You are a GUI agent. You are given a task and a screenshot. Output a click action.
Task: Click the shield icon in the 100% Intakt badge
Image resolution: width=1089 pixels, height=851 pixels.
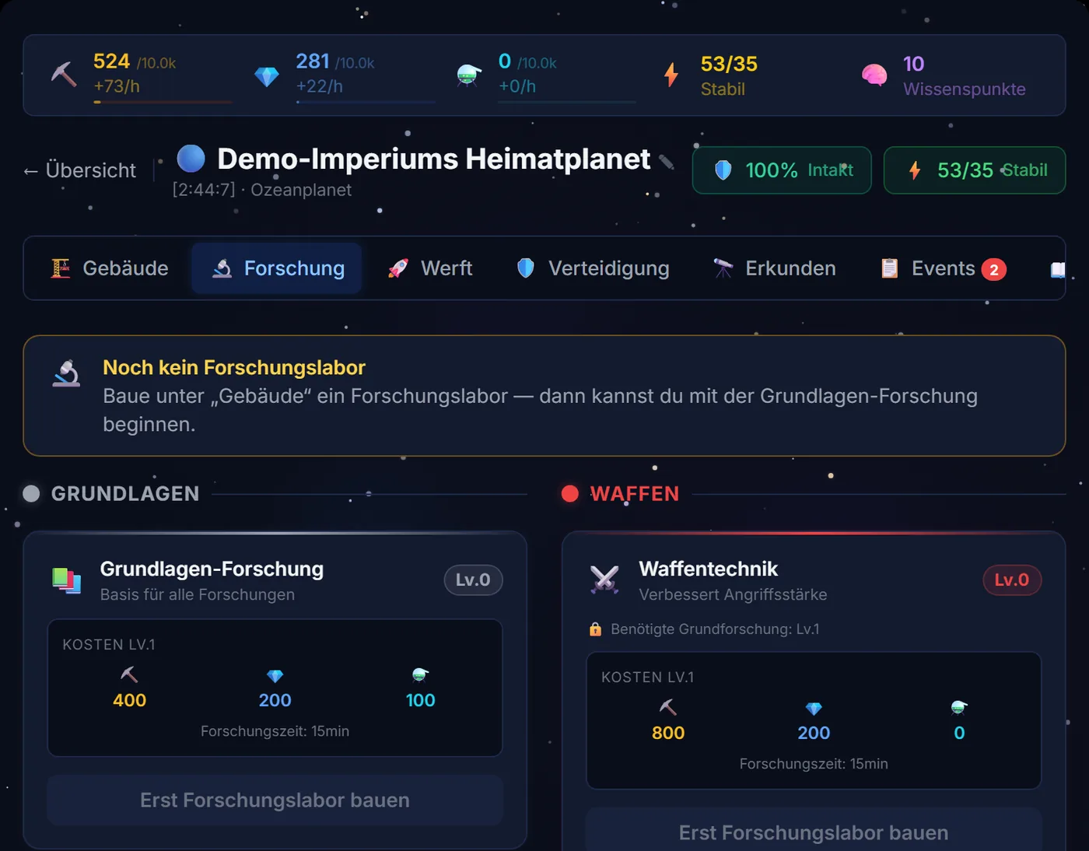pos(723,170)
